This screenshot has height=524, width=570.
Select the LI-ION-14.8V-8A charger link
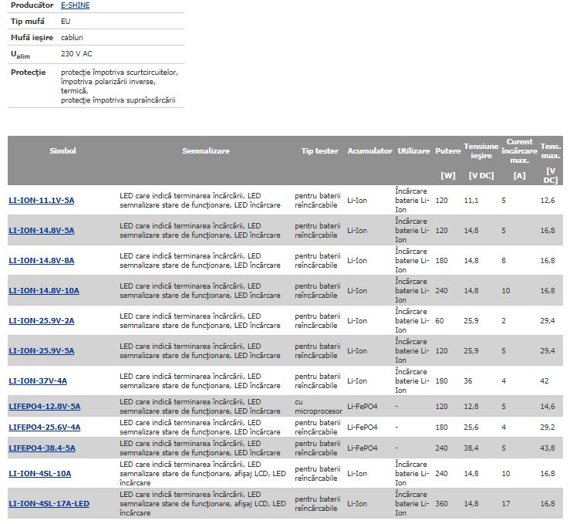click(42, 261)
